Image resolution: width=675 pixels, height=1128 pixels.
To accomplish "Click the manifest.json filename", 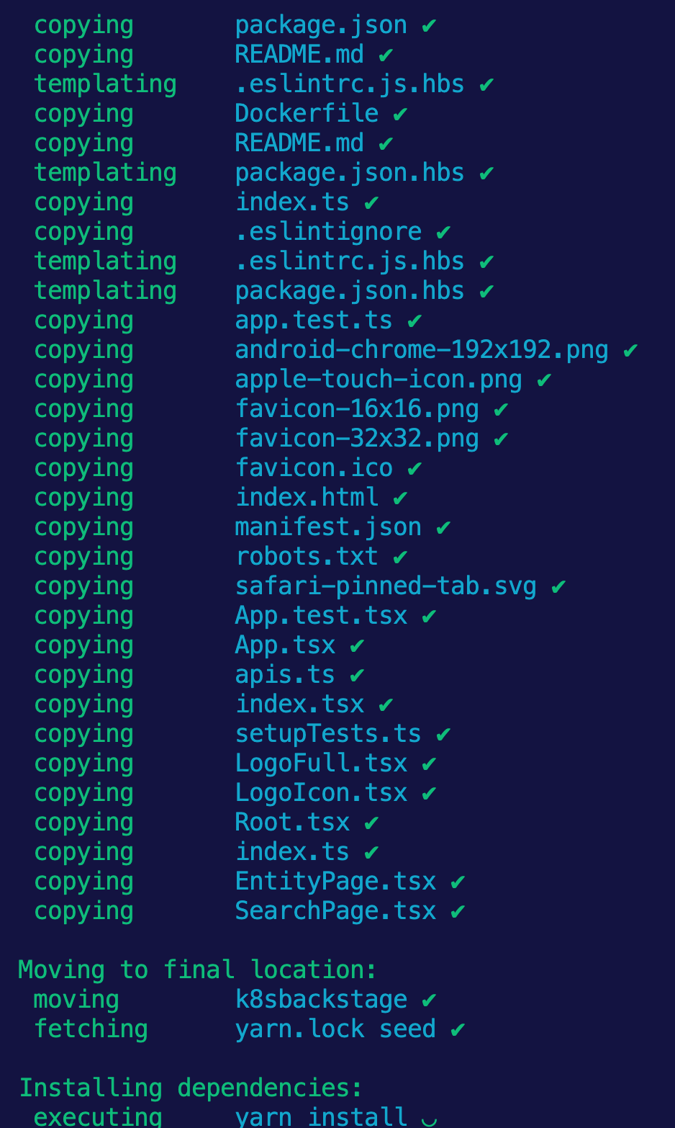I will (328, 527).
